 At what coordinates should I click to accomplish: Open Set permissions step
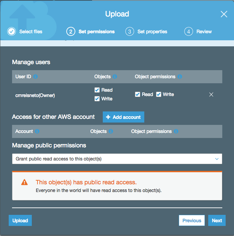pyautogui.click(x=96, y=32)
